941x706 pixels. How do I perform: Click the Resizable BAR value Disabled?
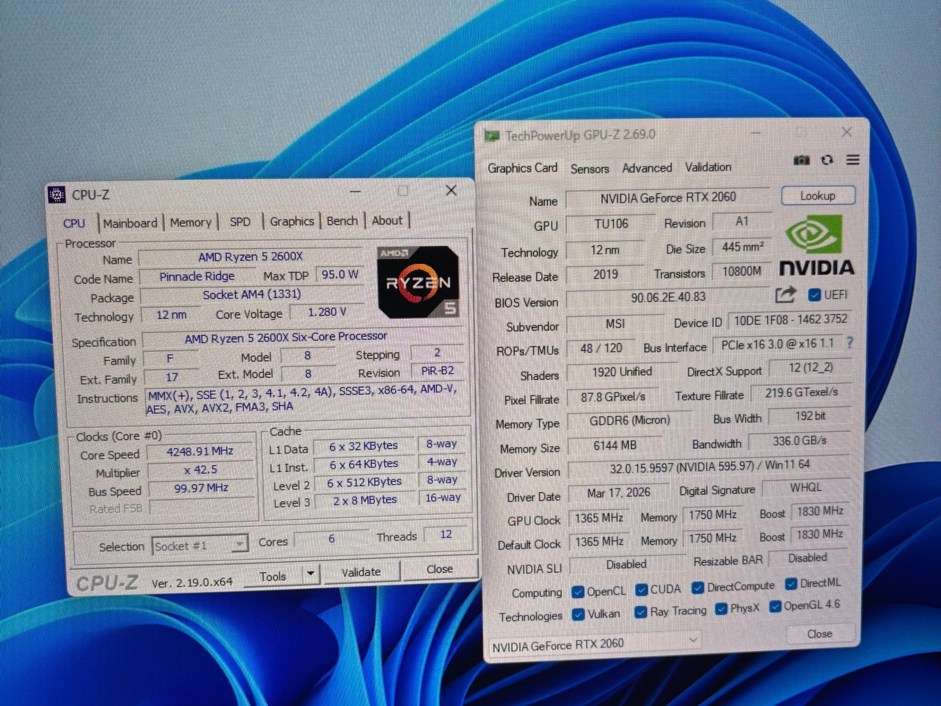[808, 558]
